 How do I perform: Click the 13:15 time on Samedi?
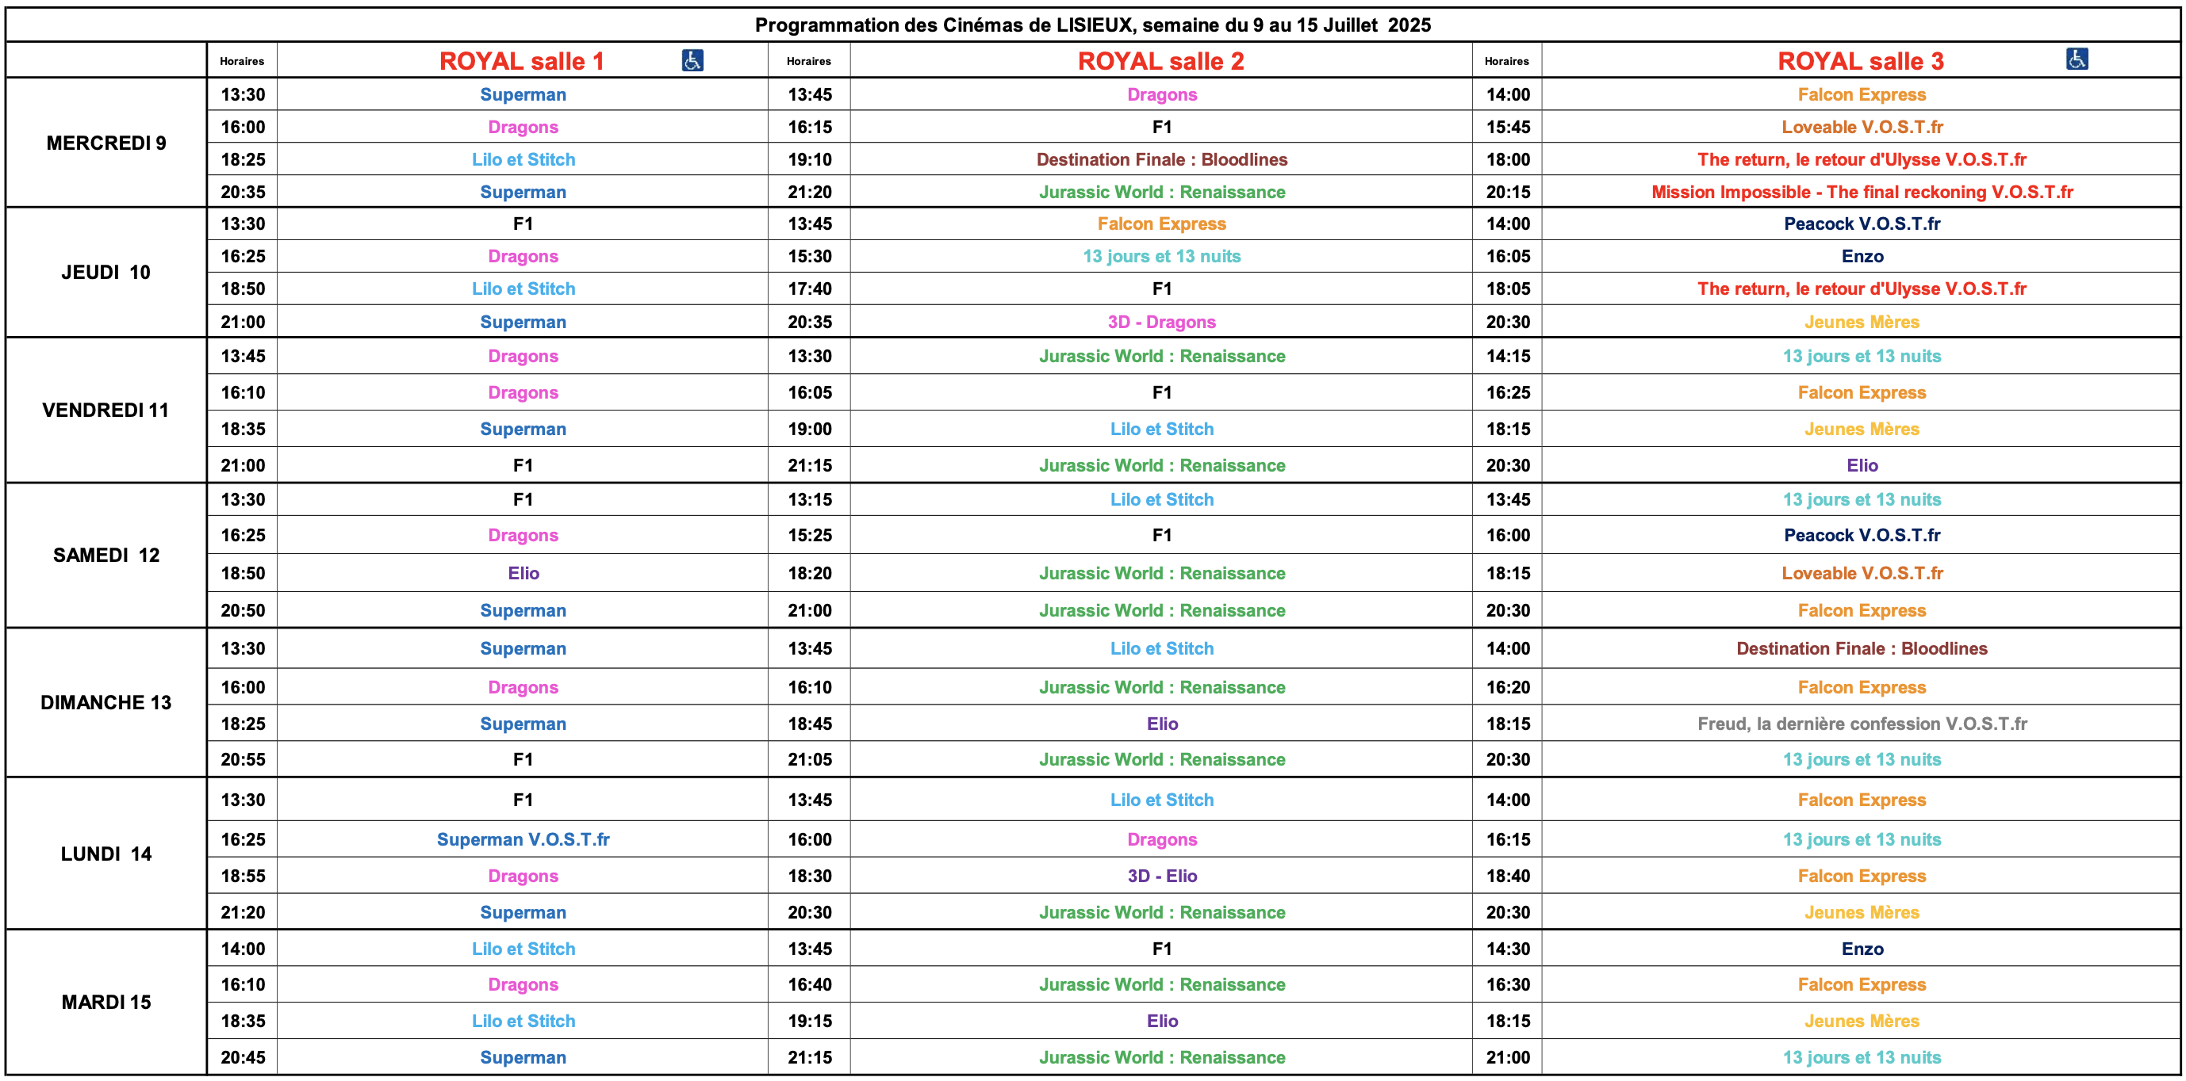point(810,499)
